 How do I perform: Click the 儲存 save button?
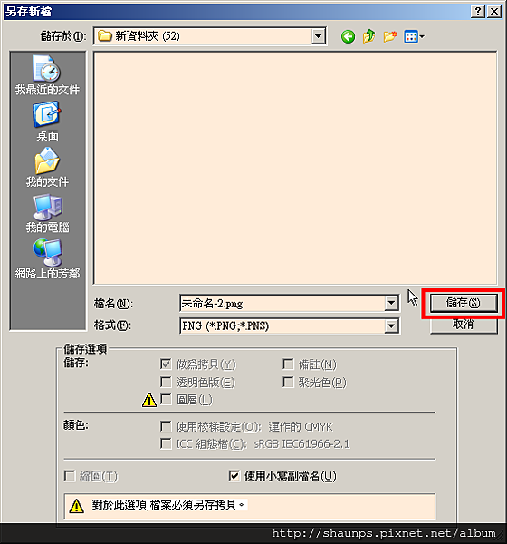[x=464, y=303]
